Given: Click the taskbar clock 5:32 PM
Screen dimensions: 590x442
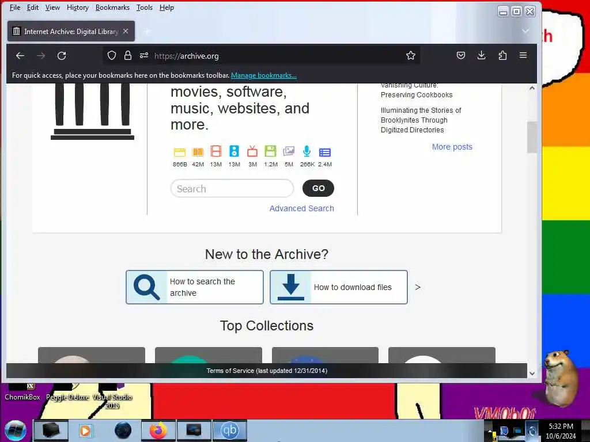Looking at the screenshot, I should coord(561,430).
